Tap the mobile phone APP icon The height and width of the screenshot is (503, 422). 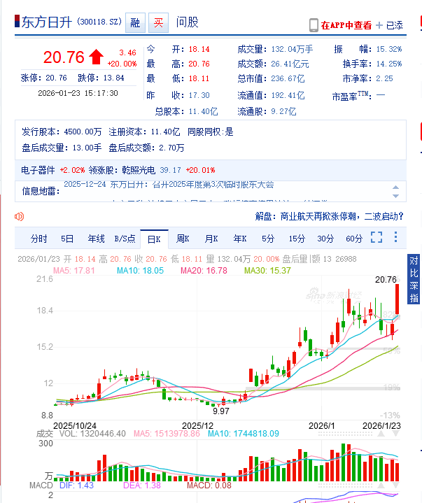click(x=314, y=25)
